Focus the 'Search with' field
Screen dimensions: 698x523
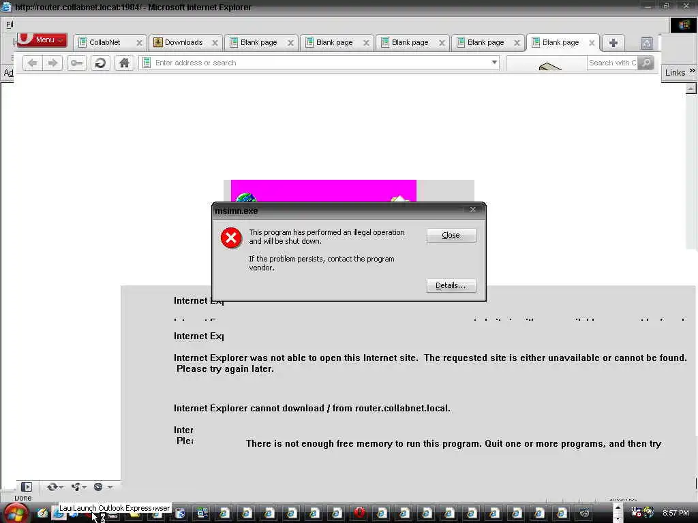(x=612, y=63)
